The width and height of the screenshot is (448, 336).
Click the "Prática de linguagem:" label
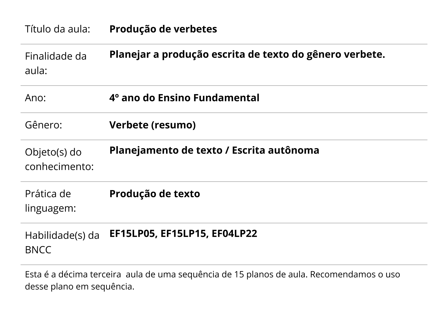pos(50,201)
